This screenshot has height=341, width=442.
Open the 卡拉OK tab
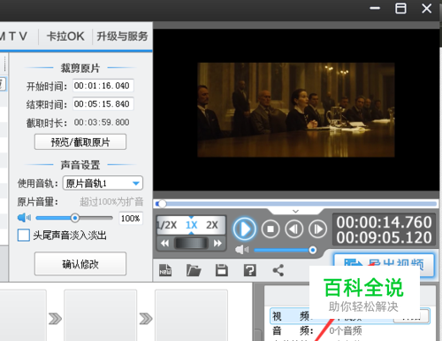click(x=65, y=36)
